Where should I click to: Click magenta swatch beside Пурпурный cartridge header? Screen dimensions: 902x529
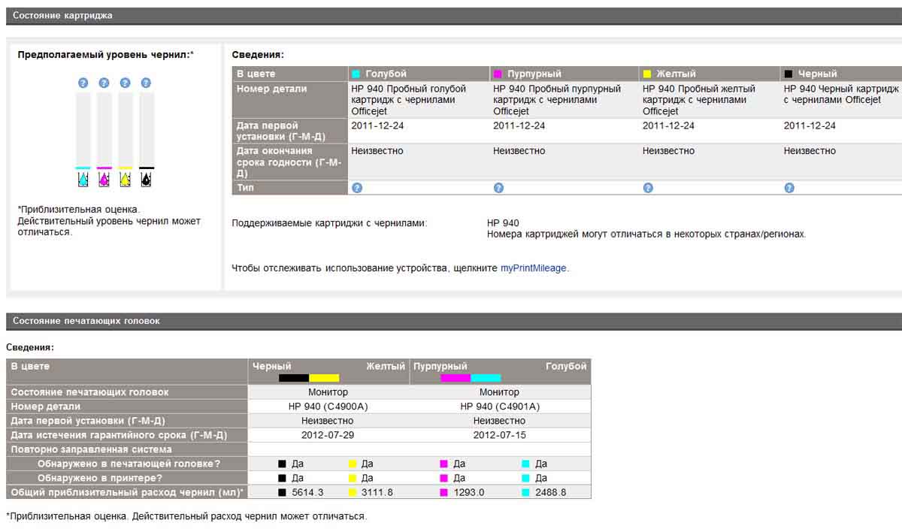pyautogui.click(x=498, y=74)
